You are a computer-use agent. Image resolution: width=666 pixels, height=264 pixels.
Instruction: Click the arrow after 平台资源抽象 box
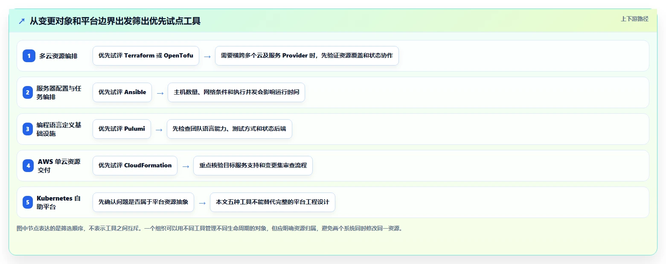(x=202, y=203)
